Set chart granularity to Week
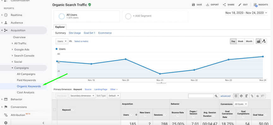The width and height of the screenshot is (273, 125). click(240, 41)
